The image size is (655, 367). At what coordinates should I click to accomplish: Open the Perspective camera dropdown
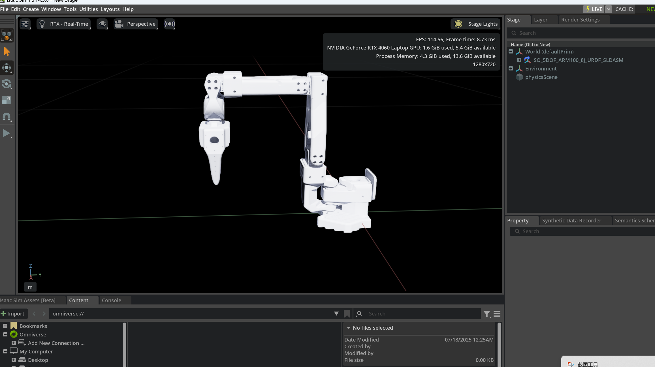pos(136,24)
